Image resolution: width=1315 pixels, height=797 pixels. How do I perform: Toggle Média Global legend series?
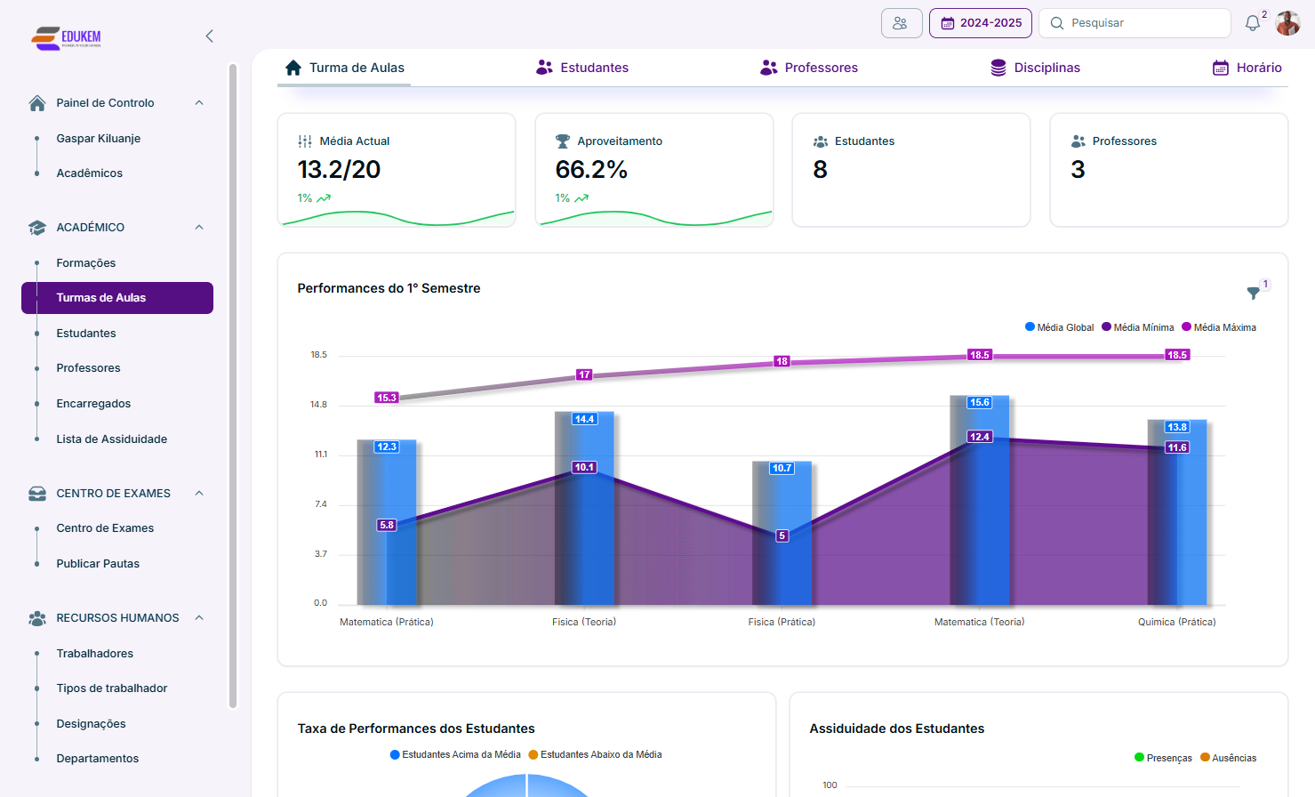pyautogui.click(x=1059, y=327)
